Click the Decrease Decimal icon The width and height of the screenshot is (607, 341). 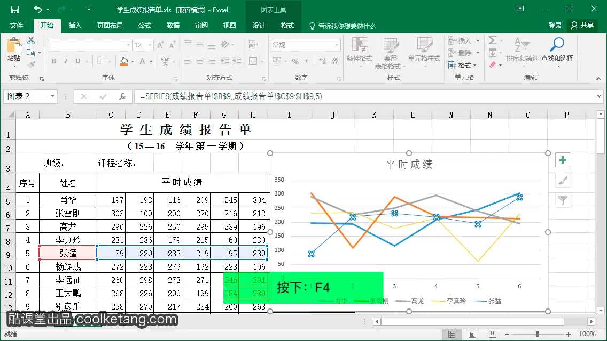coord(335,61)
